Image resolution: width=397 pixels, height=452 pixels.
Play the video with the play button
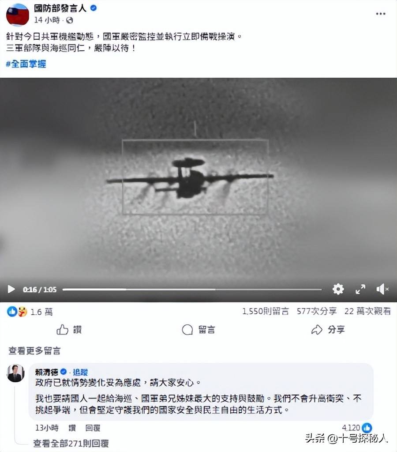[11, 289]
